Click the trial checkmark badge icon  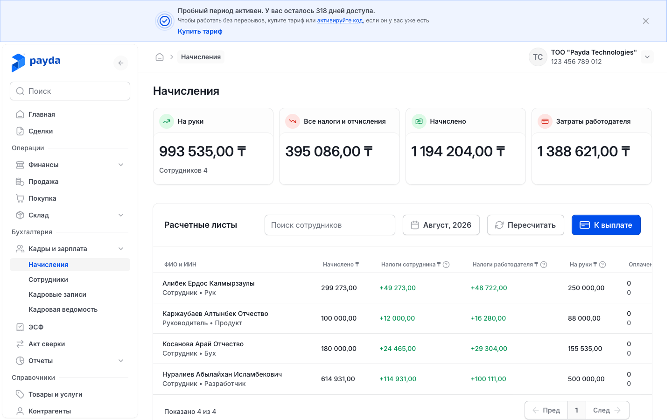tap(165, 21)
